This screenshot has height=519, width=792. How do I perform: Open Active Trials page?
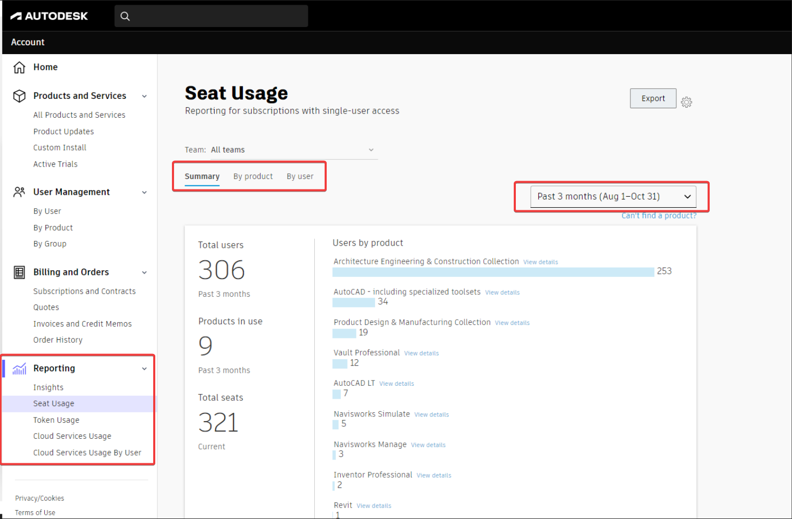pyautogui.click(x=55, y=164)
